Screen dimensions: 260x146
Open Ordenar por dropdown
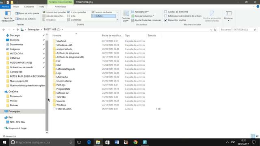coord(126,16)
